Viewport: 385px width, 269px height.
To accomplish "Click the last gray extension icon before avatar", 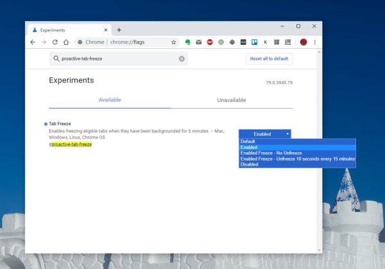I will (287, 42).
